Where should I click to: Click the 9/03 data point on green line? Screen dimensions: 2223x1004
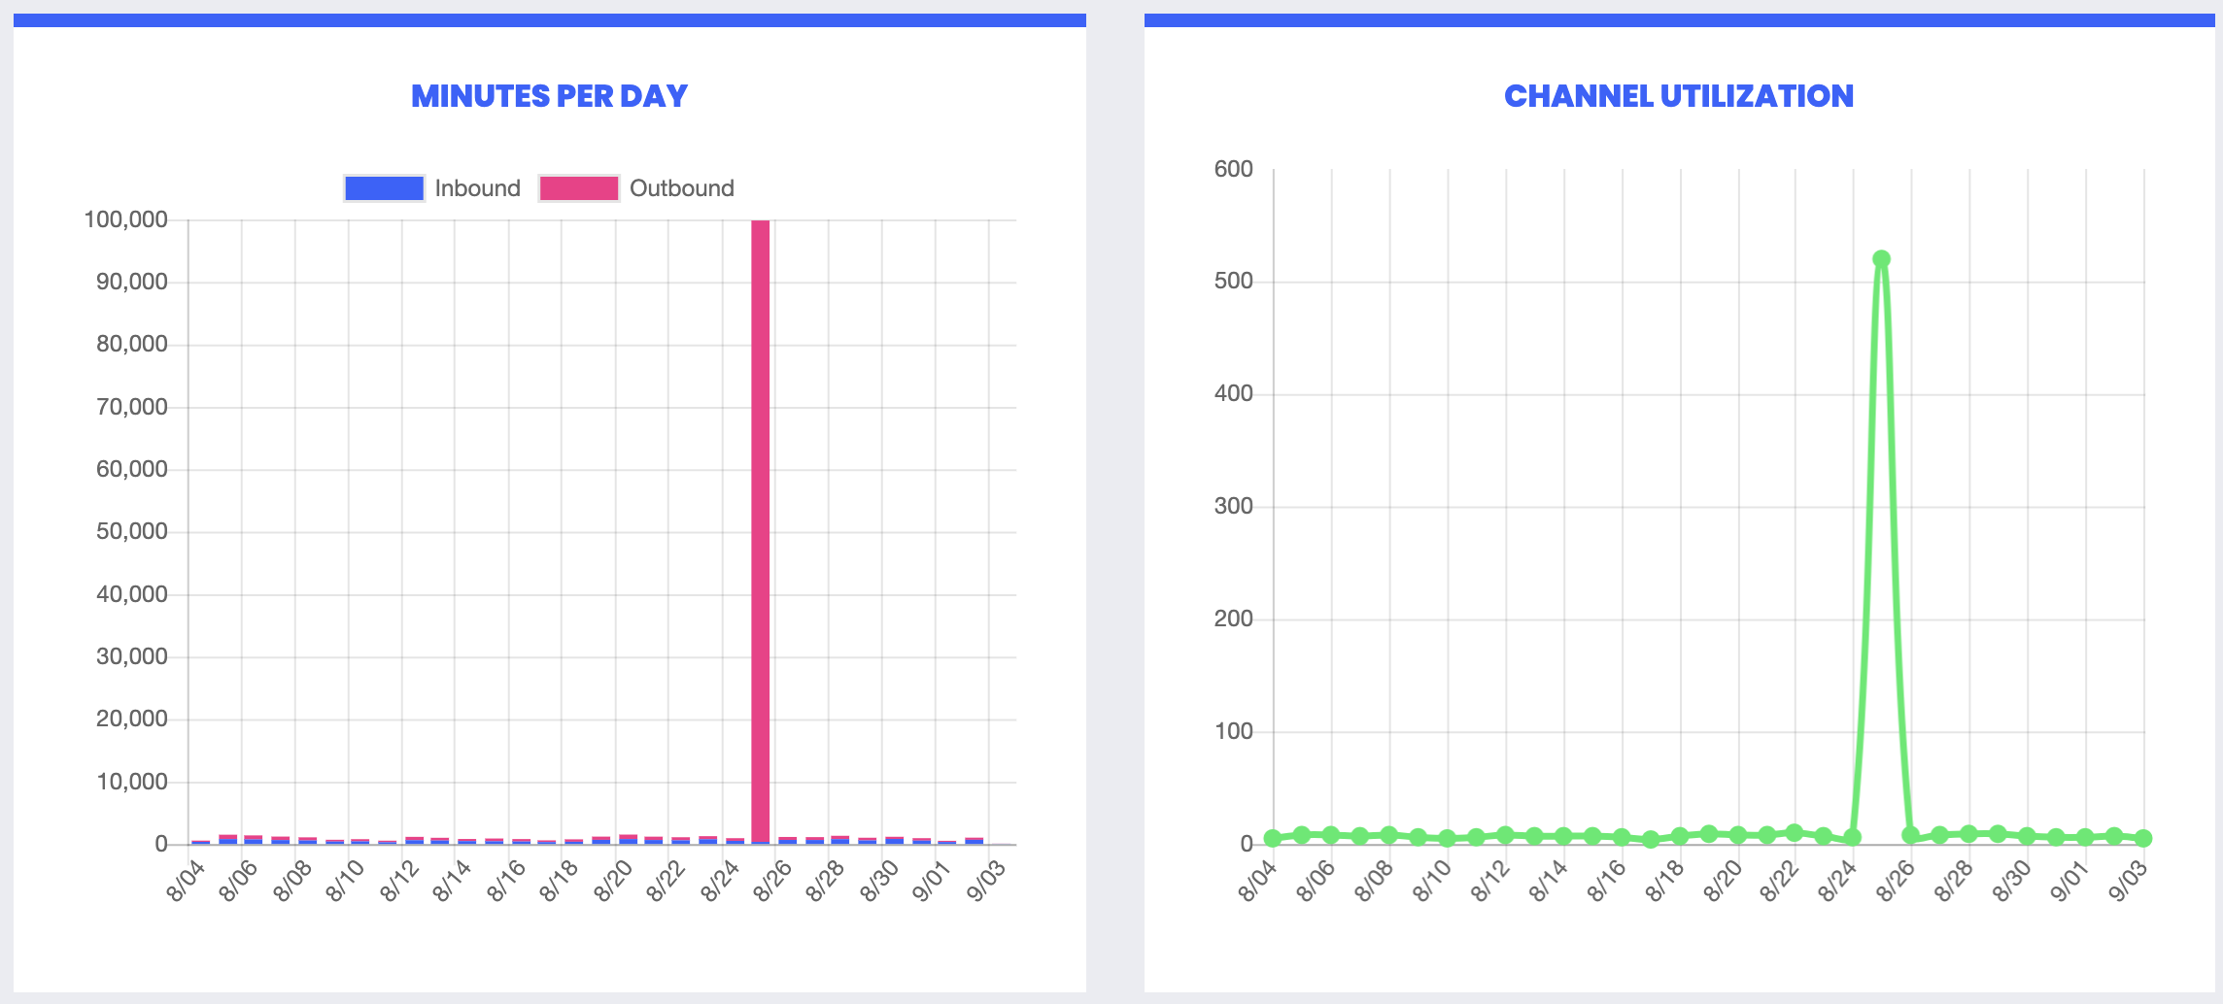click(x=2143, y=838)
